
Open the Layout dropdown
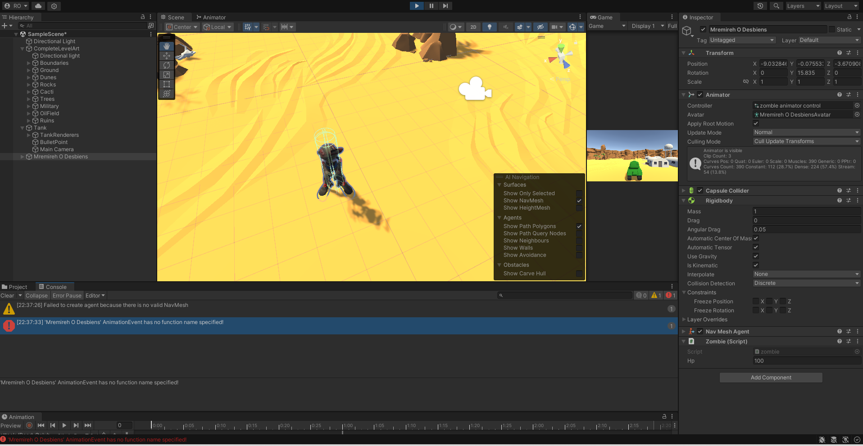click(841, 6)
